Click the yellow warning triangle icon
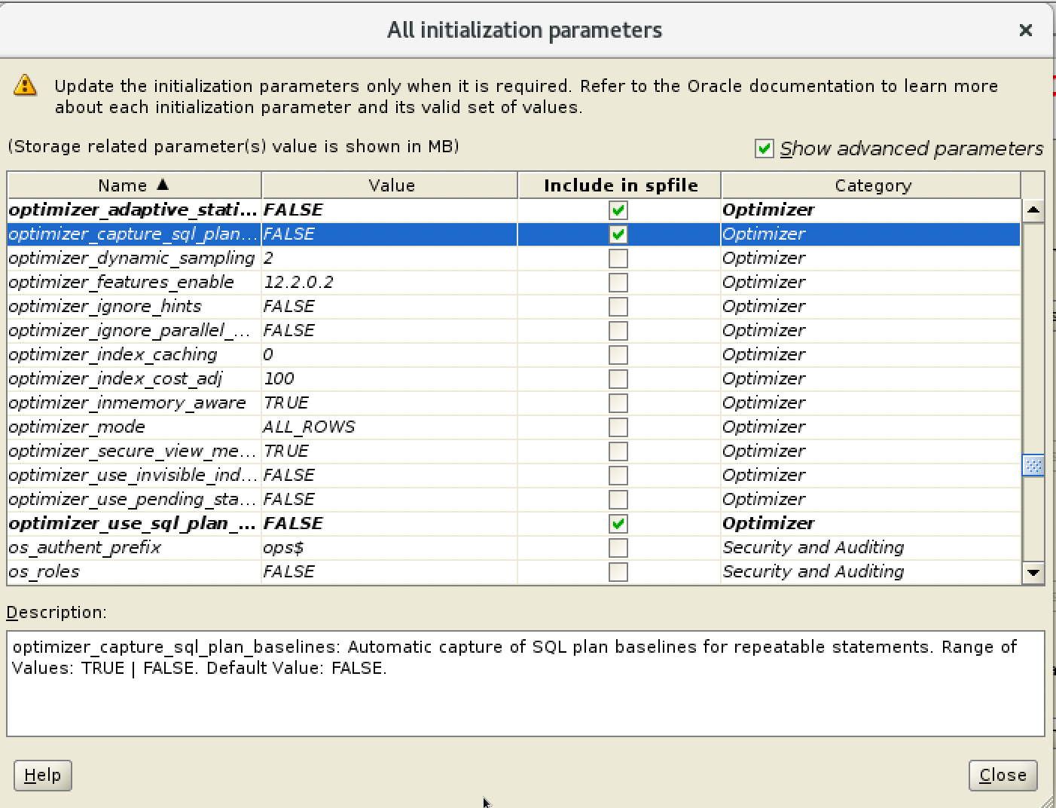Viewport: 1056px width, 808px height. (x=25, y=85)
